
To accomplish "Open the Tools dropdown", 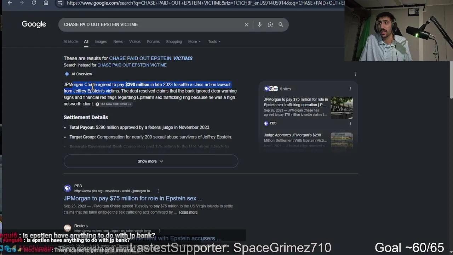I will (x=214, y=41).
